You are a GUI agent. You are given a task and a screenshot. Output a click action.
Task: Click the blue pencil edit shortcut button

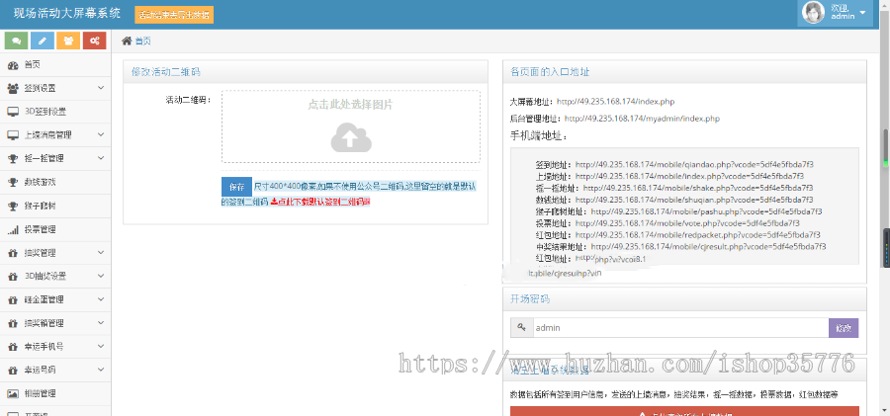click(x=42, y=41)
